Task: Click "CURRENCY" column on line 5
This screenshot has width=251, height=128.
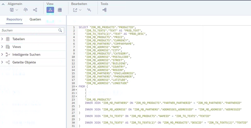Action: click(x=120, y=40)
